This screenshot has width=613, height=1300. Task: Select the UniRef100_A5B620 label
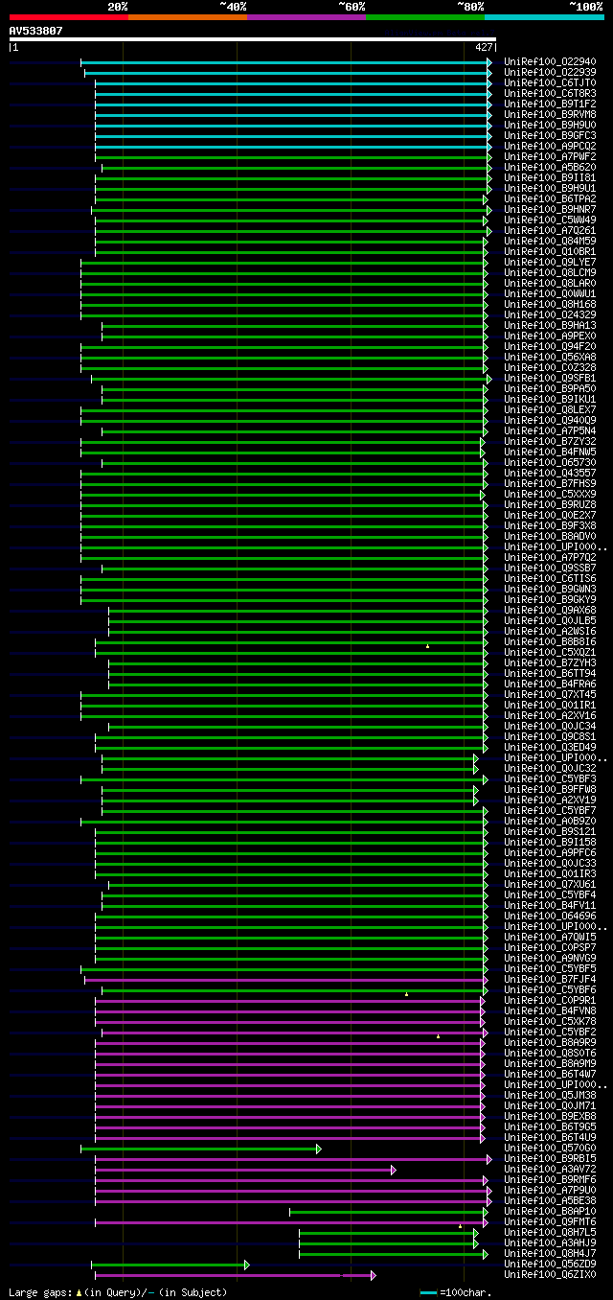[x=550, y=167]
